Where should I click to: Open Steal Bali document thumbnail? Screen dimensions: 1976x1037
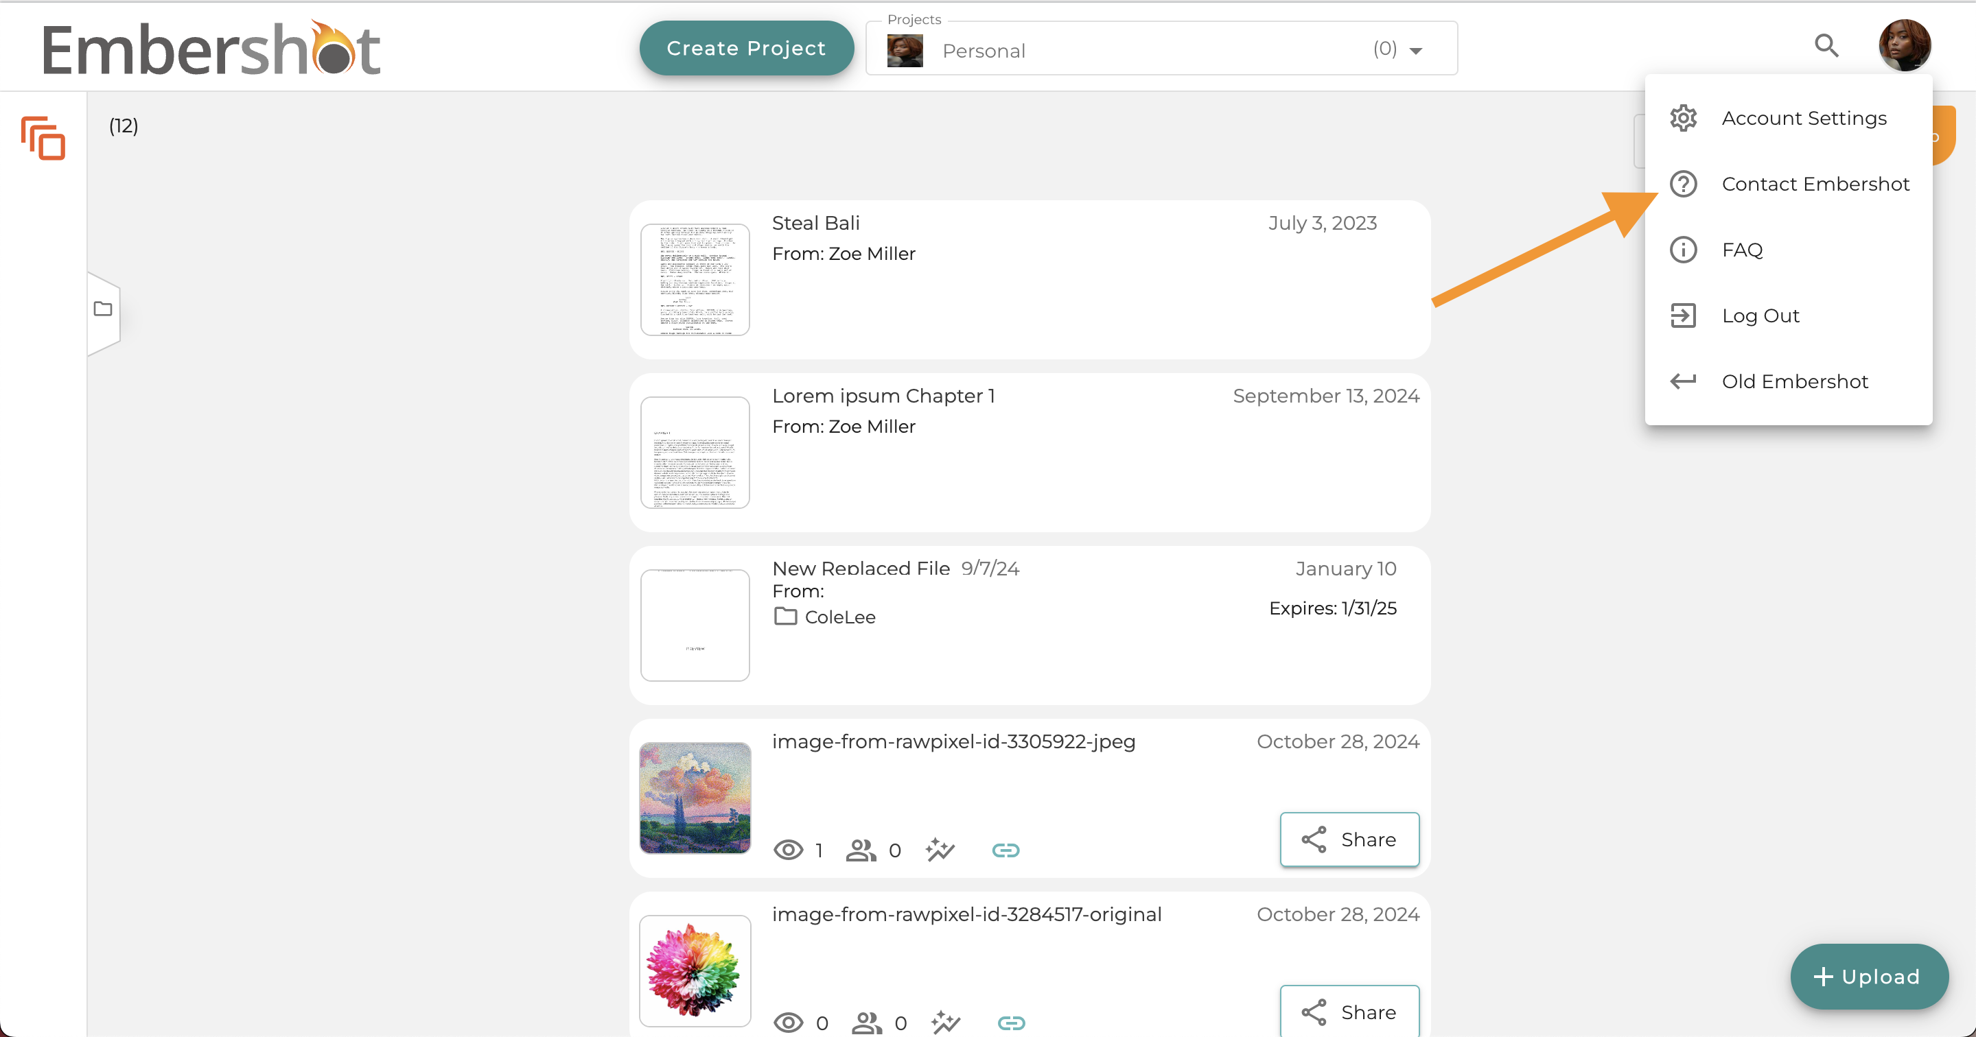tap(695, 280)
